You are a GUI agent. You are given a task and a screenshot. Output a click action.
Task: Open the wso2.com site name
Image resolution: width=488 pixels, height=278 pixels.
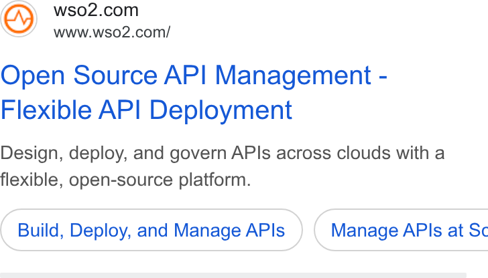(96, 10)
